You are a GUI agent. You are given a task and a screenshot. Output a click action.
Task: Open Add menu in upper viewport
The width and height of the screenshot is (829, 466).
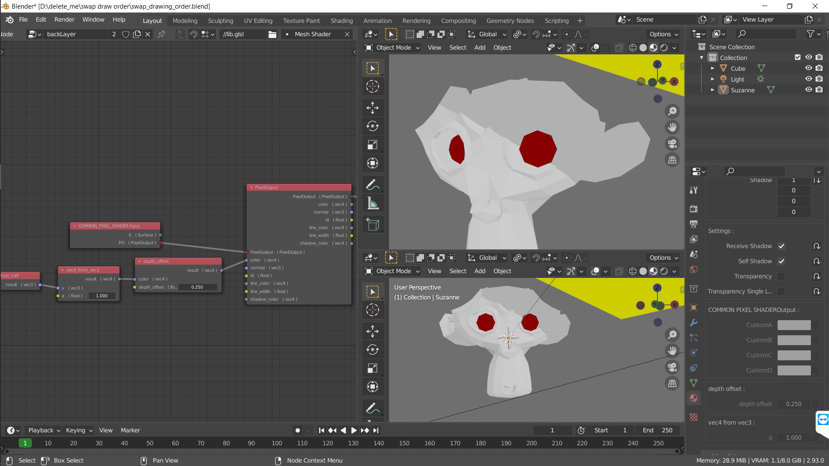point(480,47)
